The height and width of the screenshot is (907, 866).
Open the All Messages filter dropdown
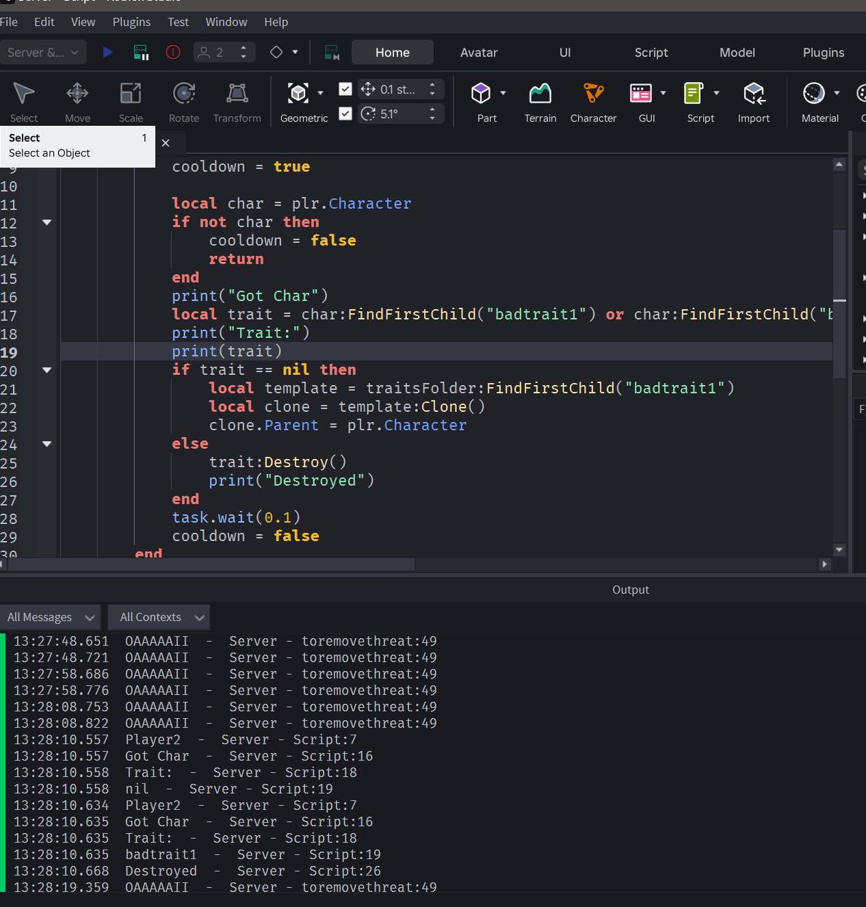click(50, 617)
